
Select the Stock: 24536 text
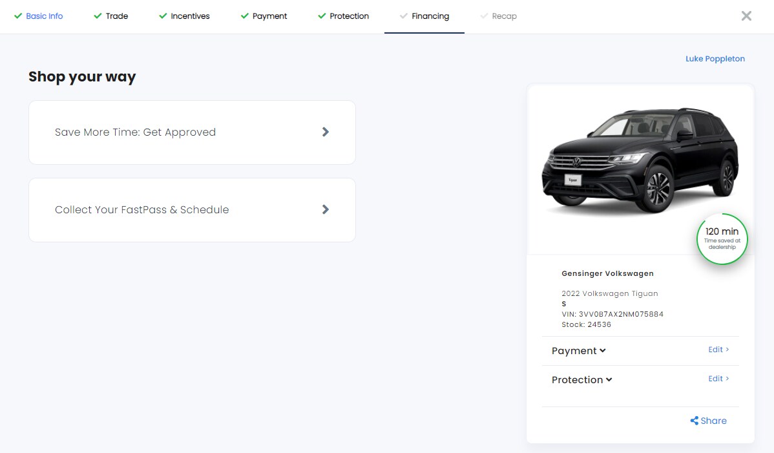click(x=587, y=324)
